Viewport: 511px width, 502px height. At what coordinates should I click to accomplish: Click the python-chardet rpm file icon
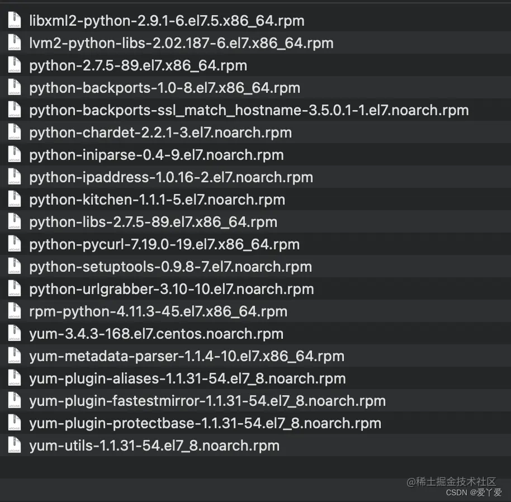(14, 132)
